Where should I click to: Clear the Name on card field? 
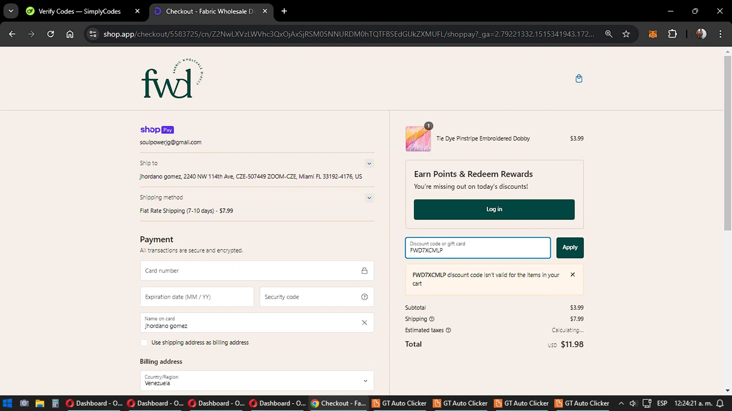[x=364, y=323]
